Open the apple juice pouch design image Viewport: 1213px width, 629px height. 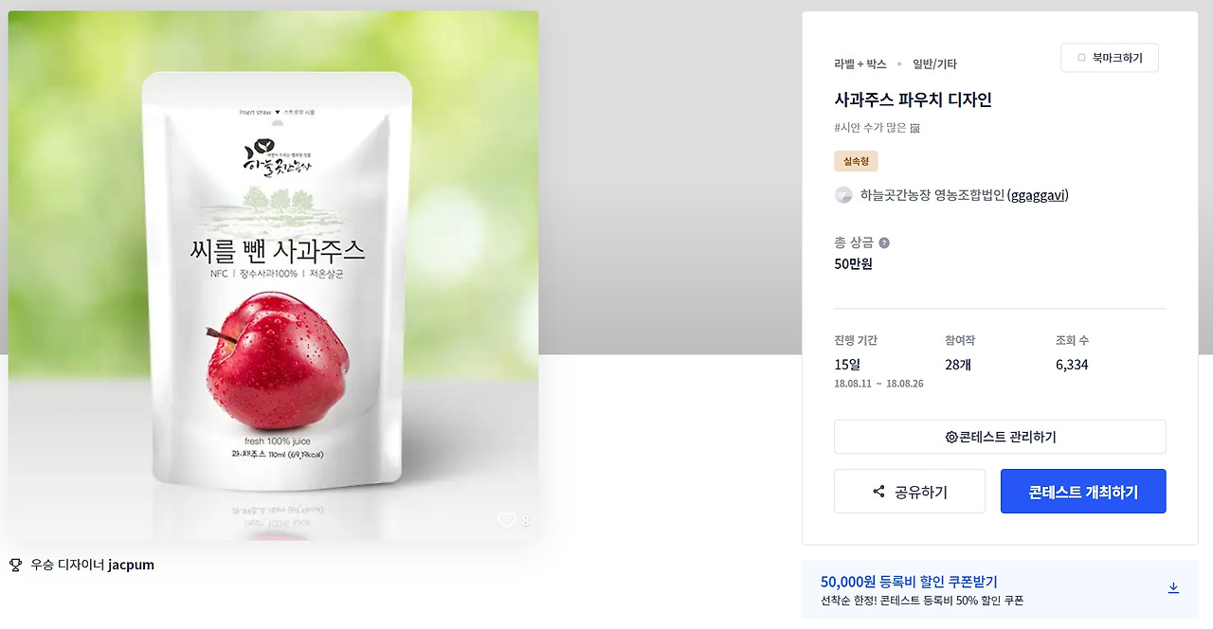click(x=273, y=276)
